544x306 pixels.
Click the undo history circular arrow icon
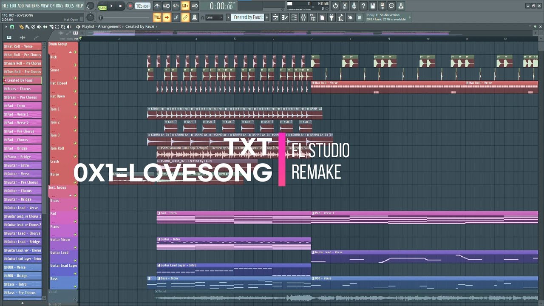click(336, 6)
